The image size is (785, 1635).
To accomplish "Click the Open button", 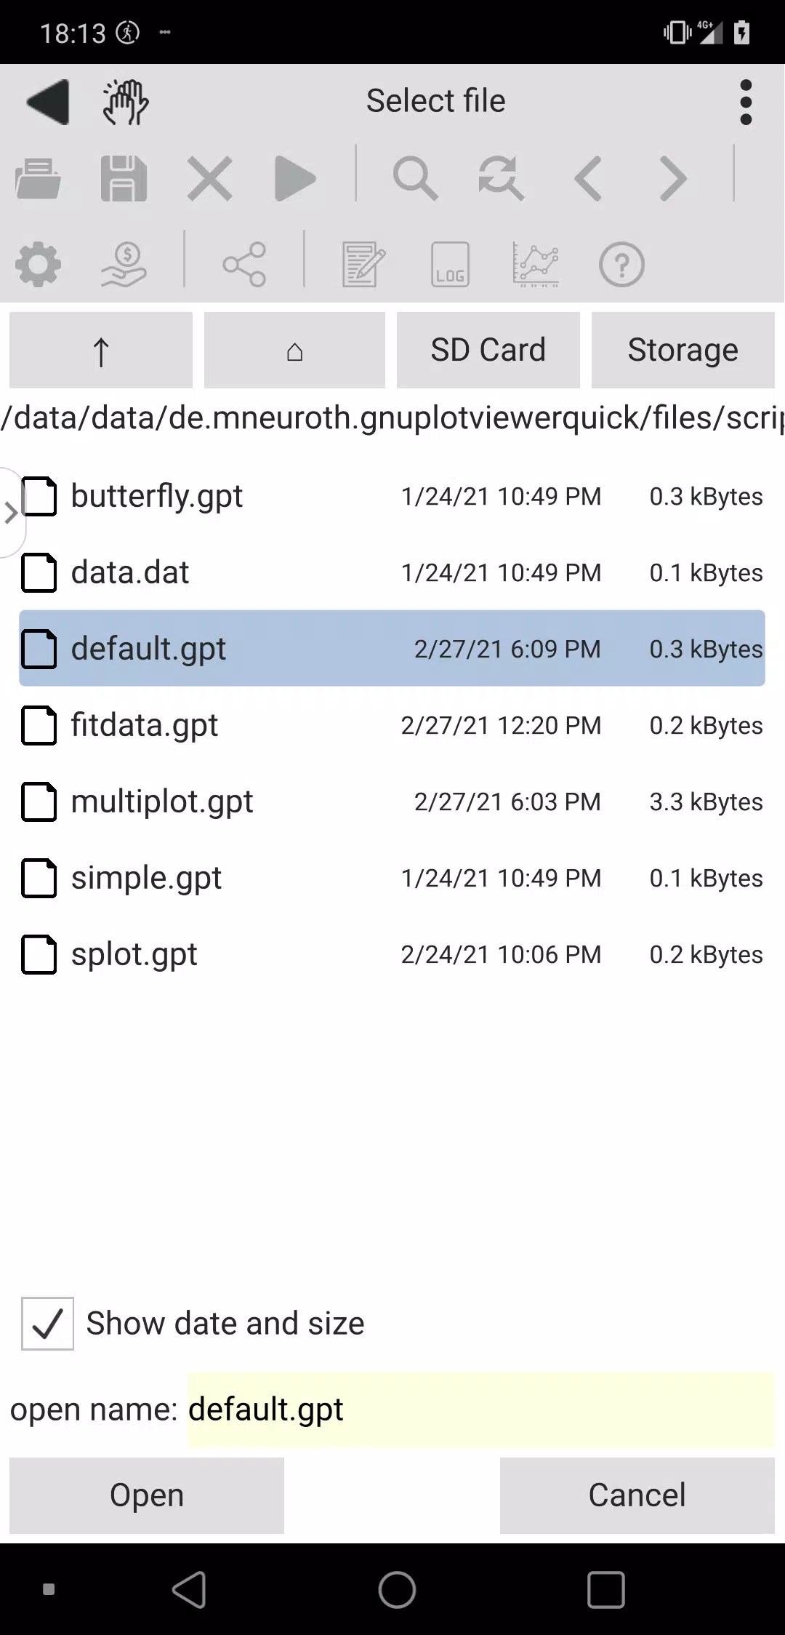I will coord(147,1495).
